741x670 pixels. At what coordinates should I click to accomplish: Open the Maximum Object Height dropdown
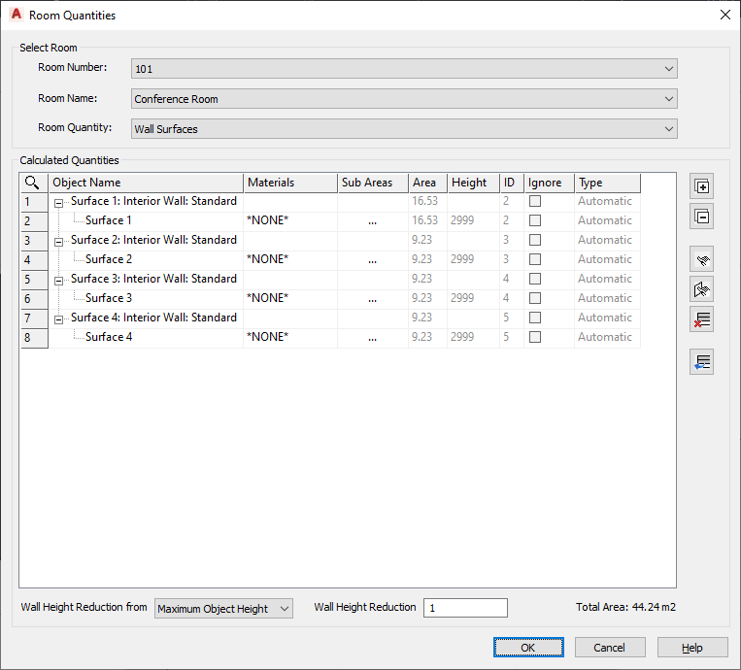(223, 609)
